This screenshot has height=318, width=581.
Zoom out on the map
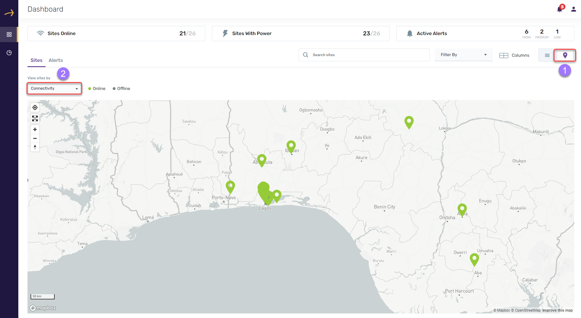tap(35, 138)
